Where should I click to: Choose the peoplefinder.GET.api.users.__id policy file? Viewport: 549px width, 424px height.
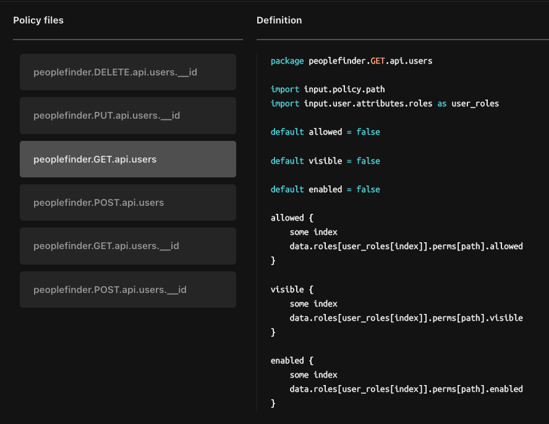tap(127, 246)
